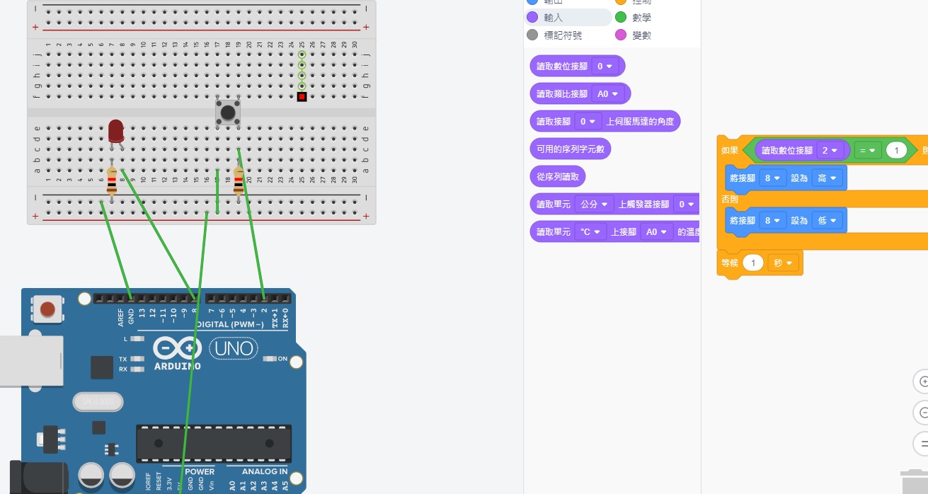Click the zoom in icon in code workspace
The height and width of the screenshot is (494, 928).
[922, 381]
